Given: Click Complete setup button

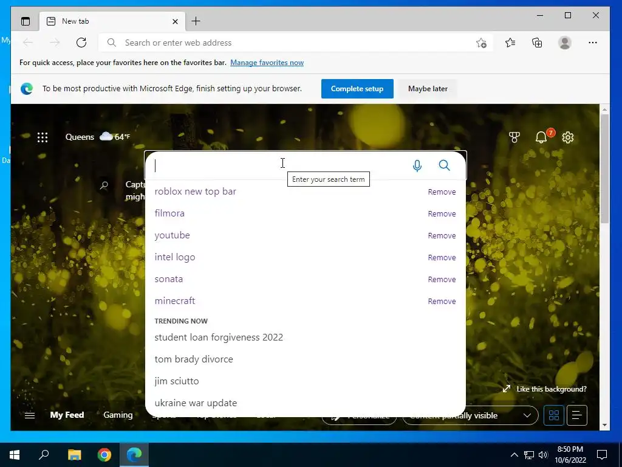Looking at the screenshot, I should coord(357,89).
